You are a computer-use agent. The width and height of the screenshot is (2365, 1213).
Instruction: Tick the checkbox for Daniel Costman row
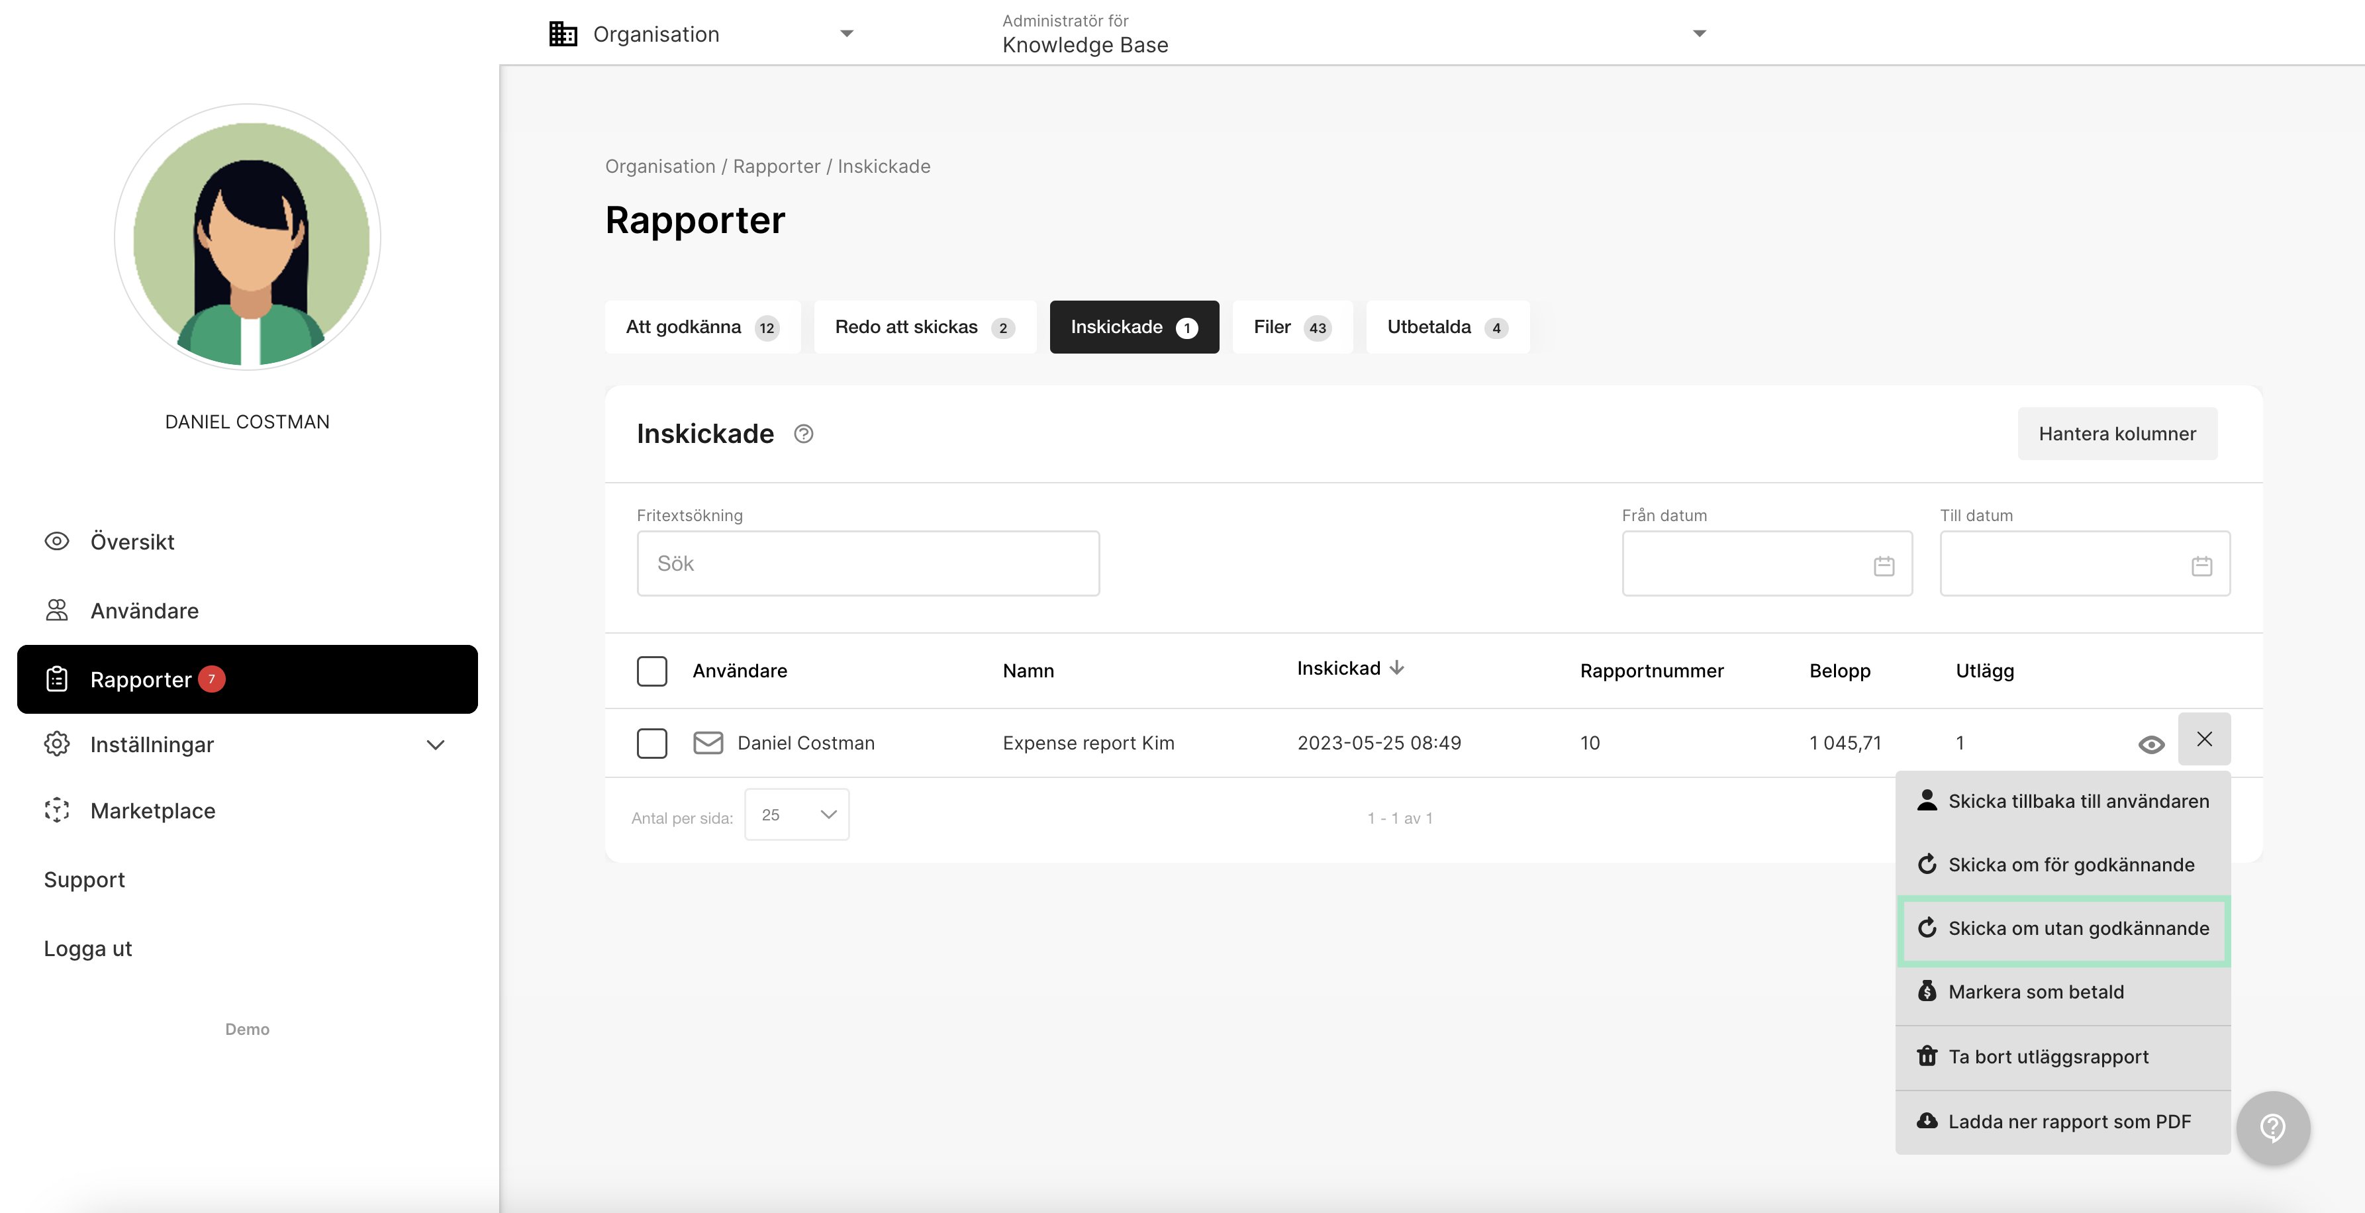[652, 743]
